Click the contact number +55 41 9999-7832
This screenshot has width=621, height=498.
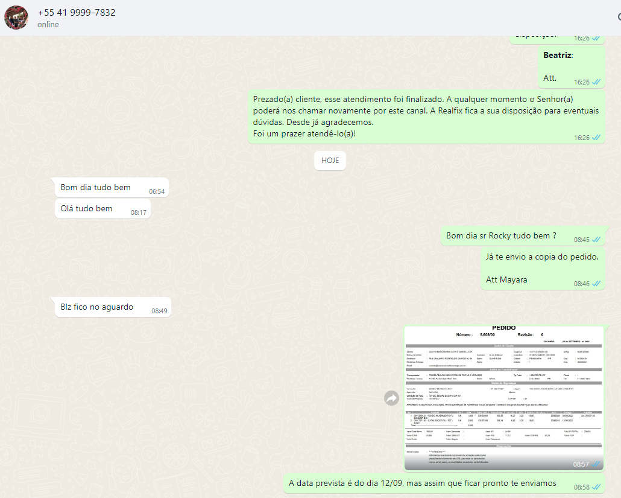77,13
